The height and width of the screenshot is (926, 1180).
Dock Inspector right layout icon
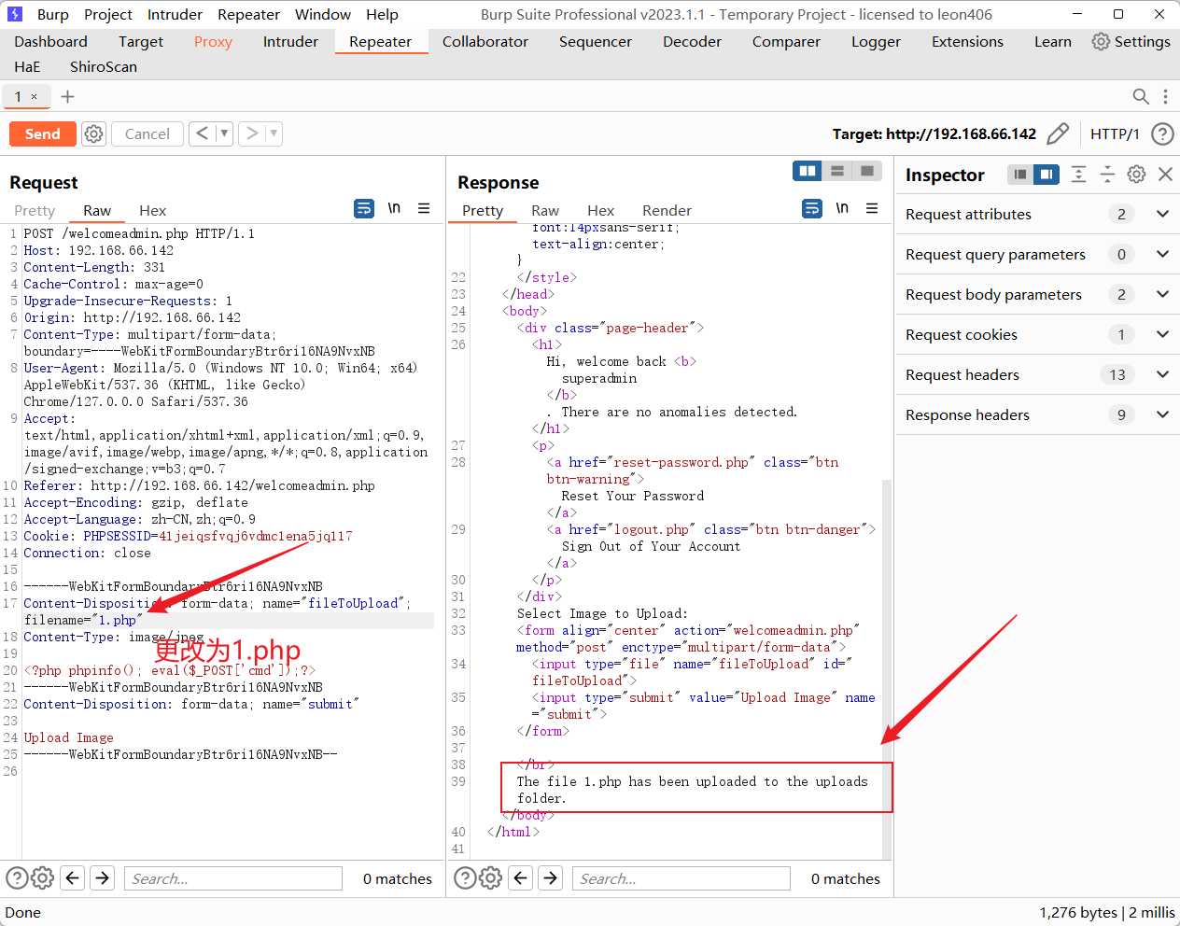[1047, 175]
